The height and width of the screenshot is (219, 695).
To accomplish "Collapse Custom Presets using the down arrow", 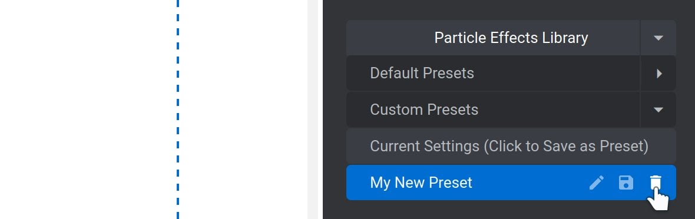I will (x=658, y=109).
